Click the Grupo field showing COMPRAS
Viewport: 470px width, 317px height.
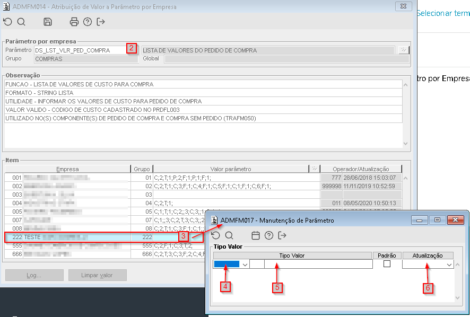[x=86, y=59]
